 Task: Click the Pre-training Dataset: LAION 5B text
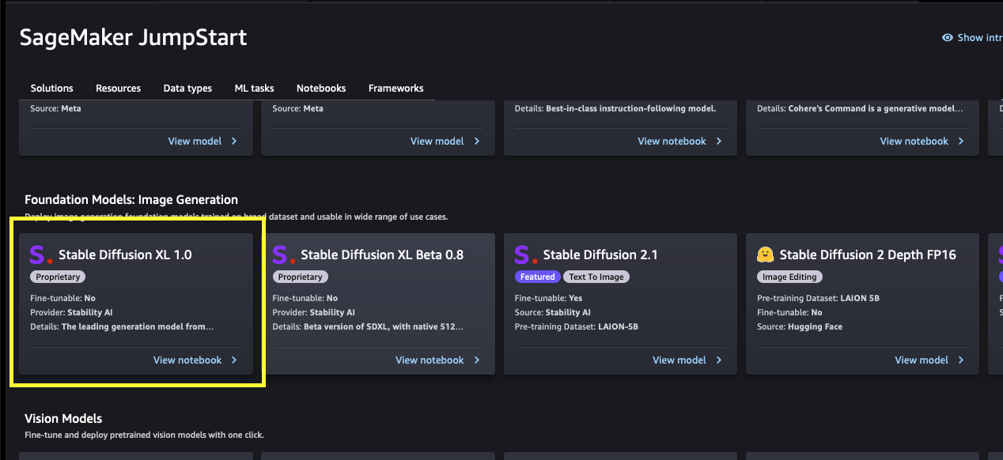818,298
